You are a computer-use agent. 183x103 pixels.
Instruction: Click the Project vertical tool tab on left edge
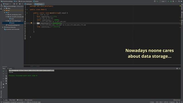(1, 7)
